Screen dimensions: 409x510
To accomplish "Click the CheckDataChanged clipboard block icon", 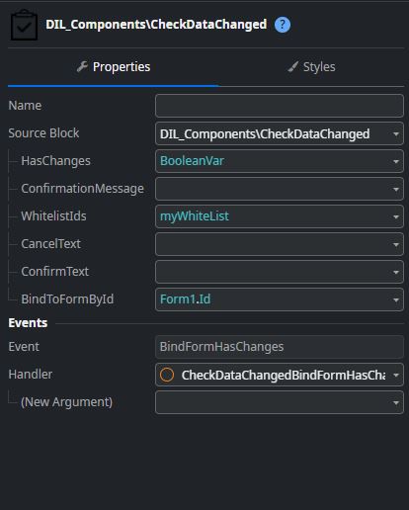I will (24, 25).
